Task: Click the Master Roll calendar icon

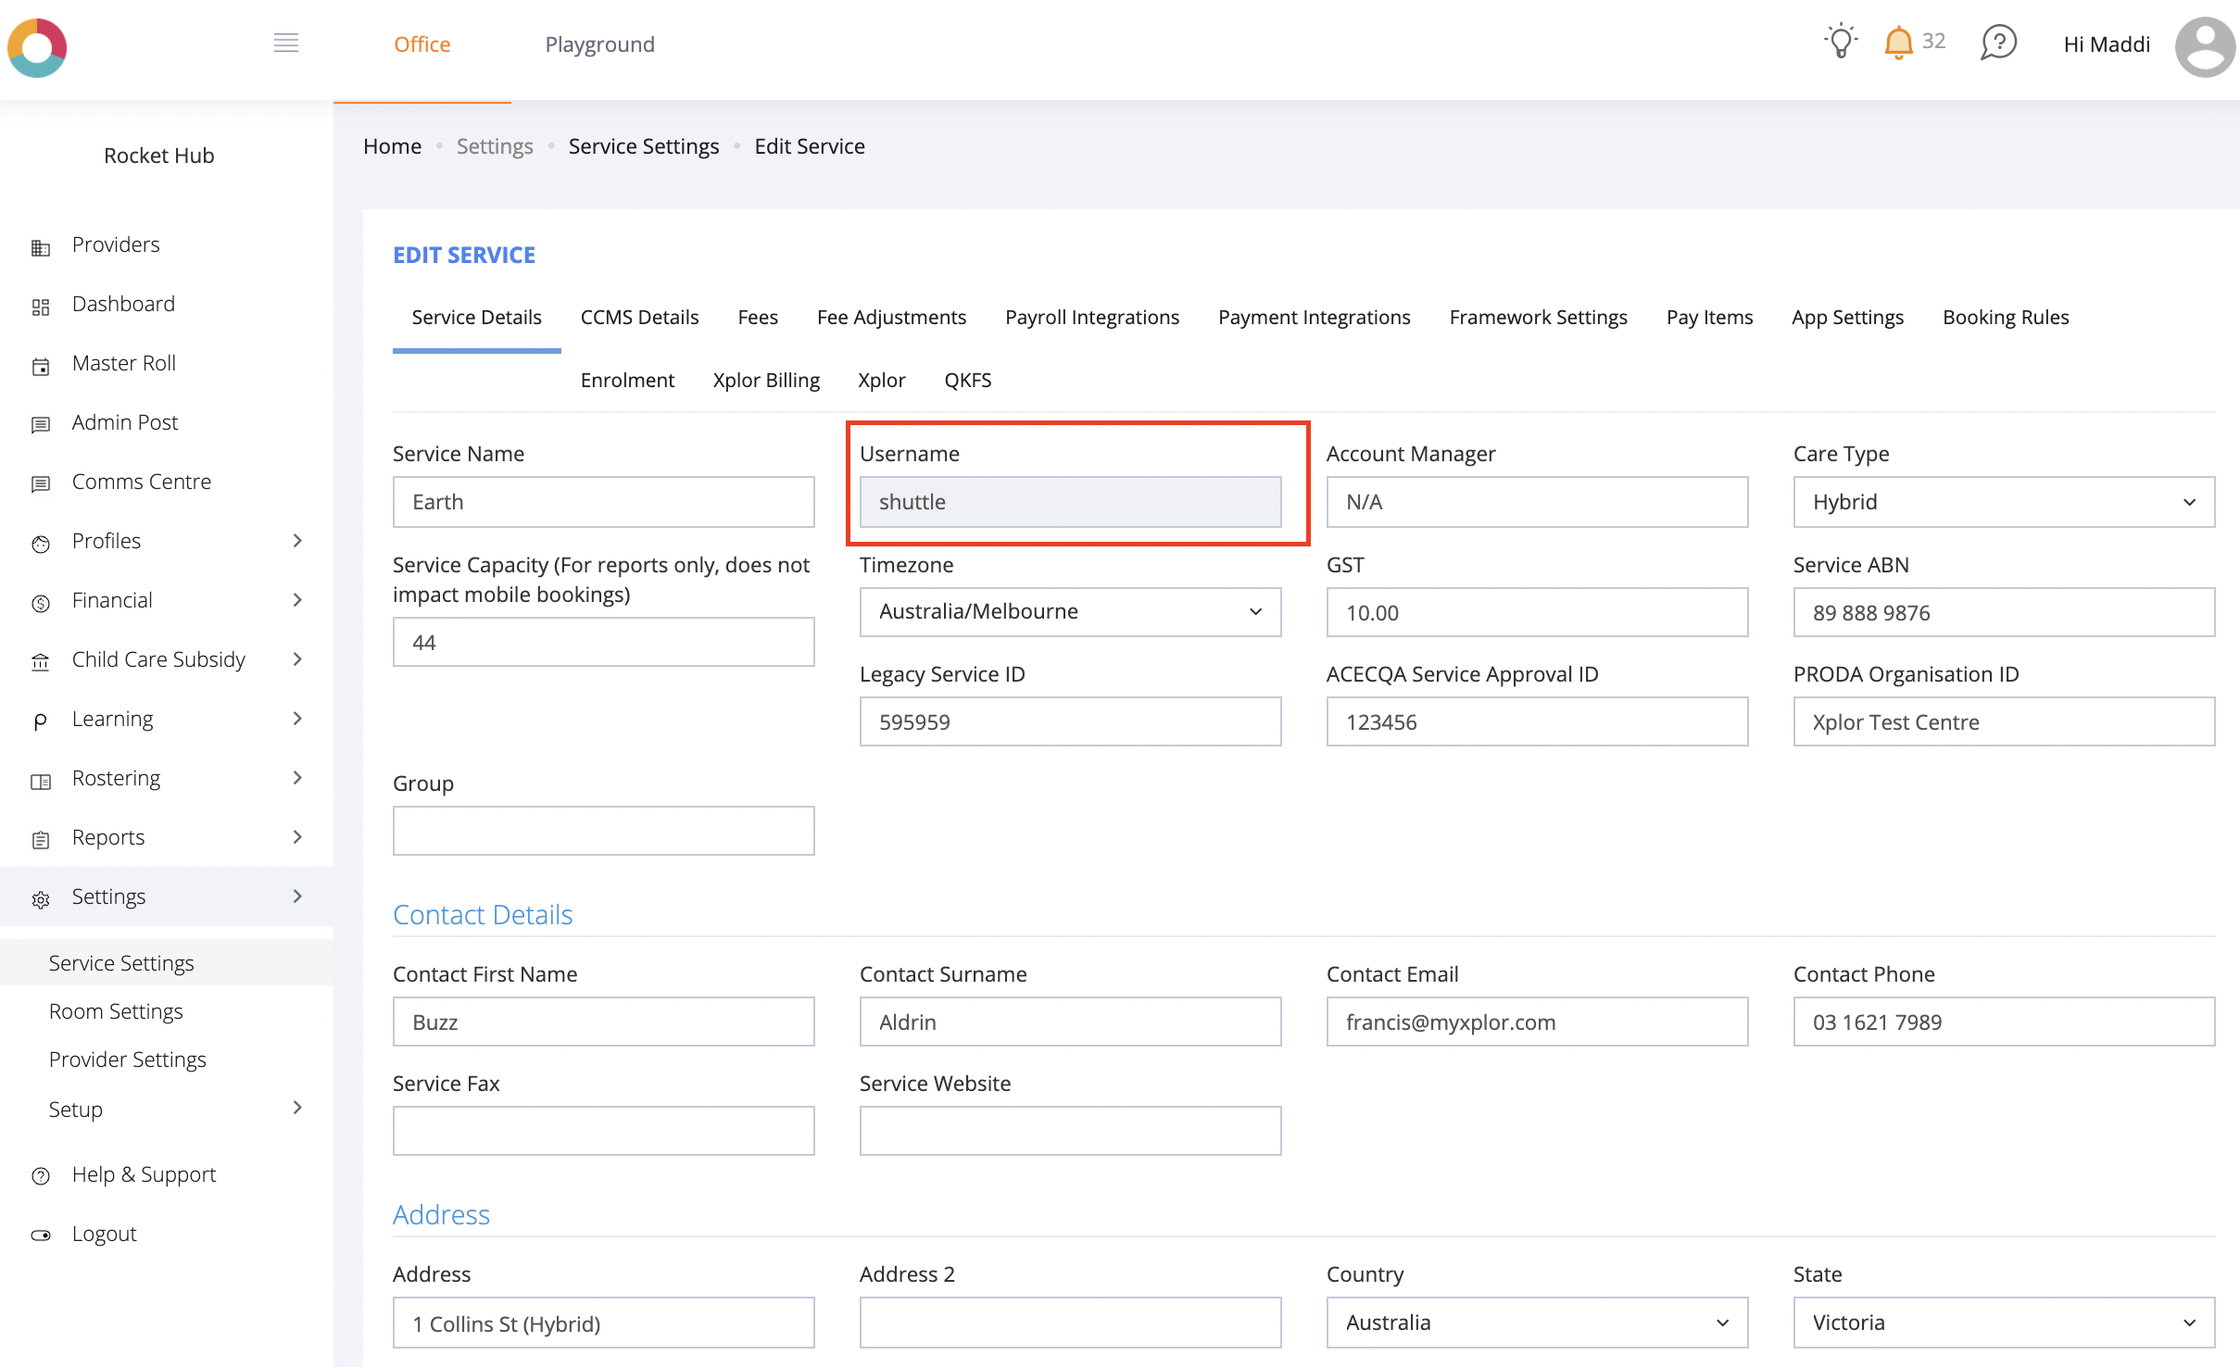Action: (x=41, y=366)
